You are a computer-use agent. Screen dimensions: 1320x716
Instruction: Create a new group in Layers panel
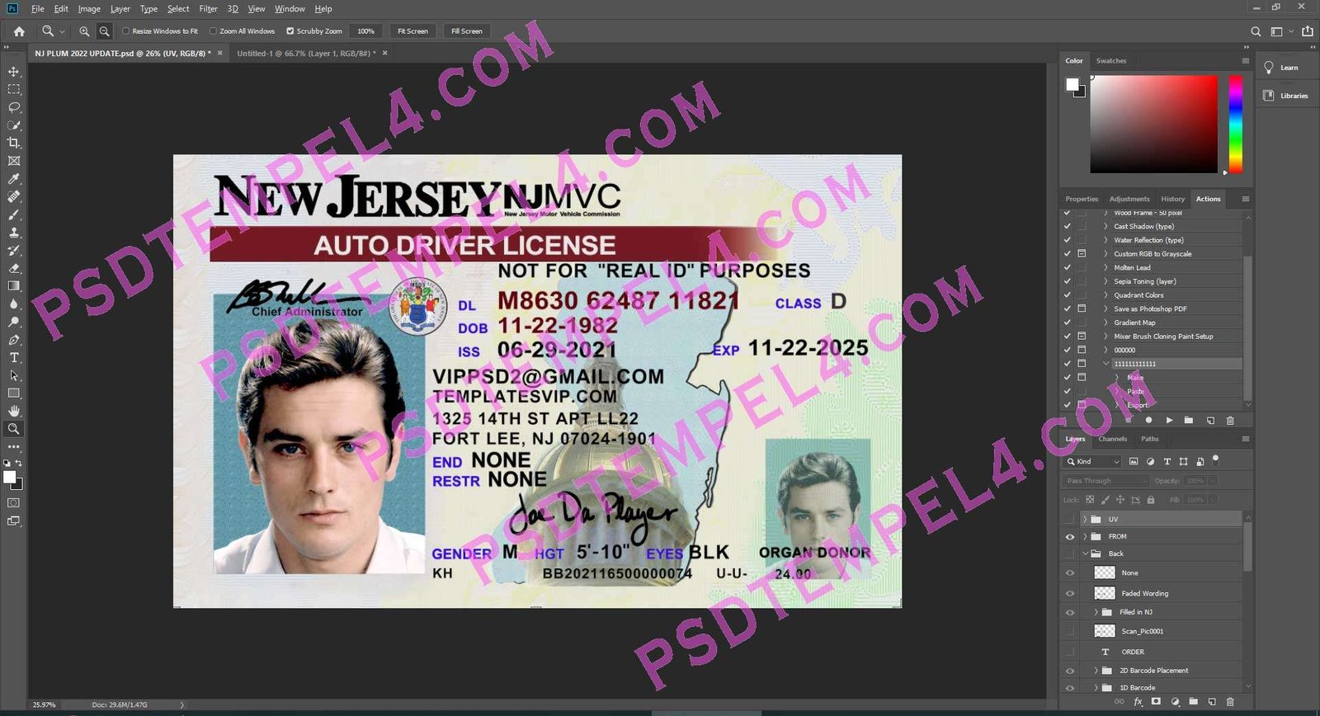pyautogui.click(x=1193, y=702)
